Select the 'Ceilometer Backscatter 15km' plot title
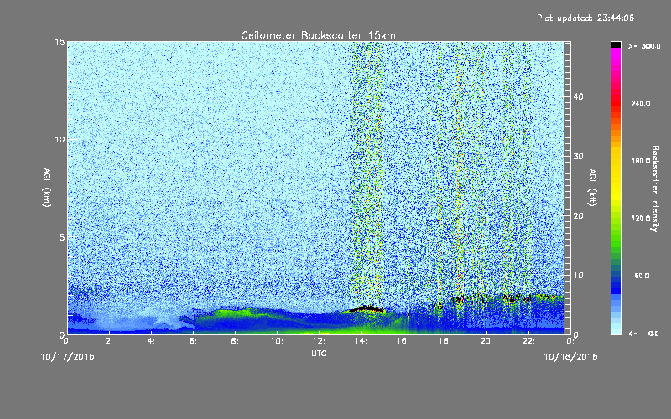The image size is (671, 419). coord(319,35)
